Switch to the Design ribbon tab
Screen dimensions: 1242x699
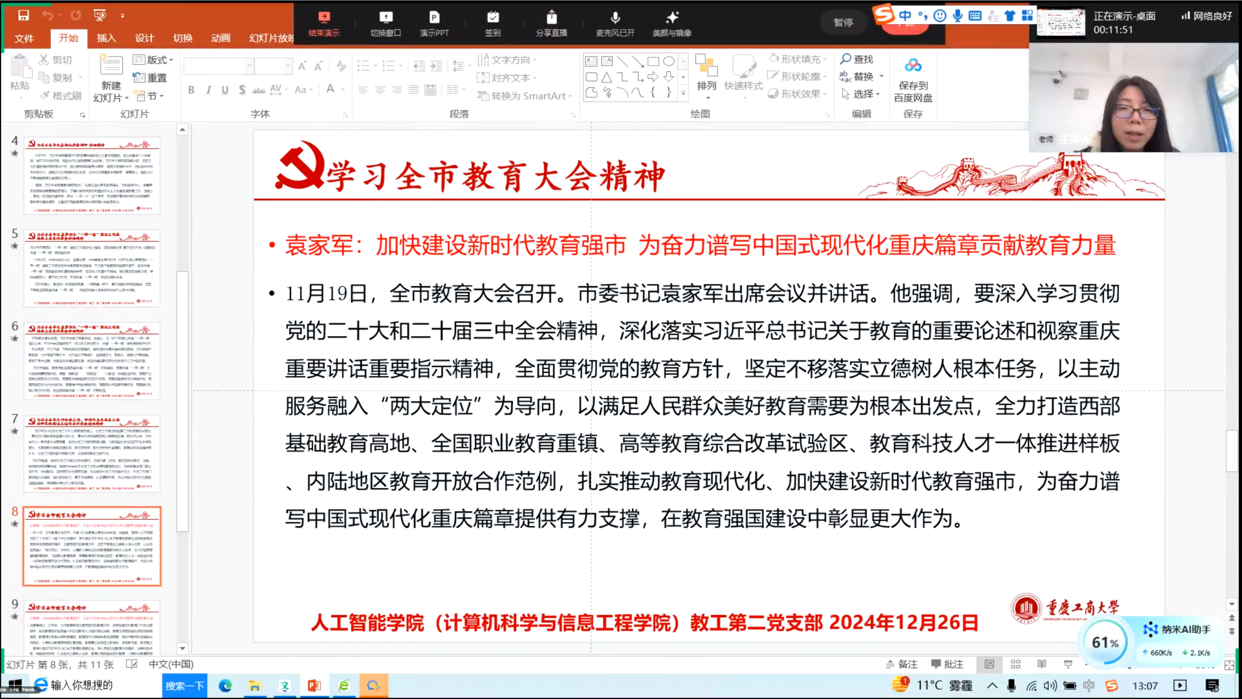click(144, 38)
